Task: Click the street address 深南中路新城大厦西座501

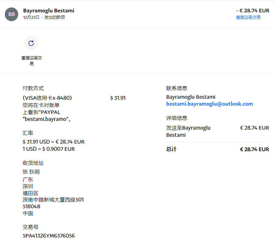Action: [53, 200]
